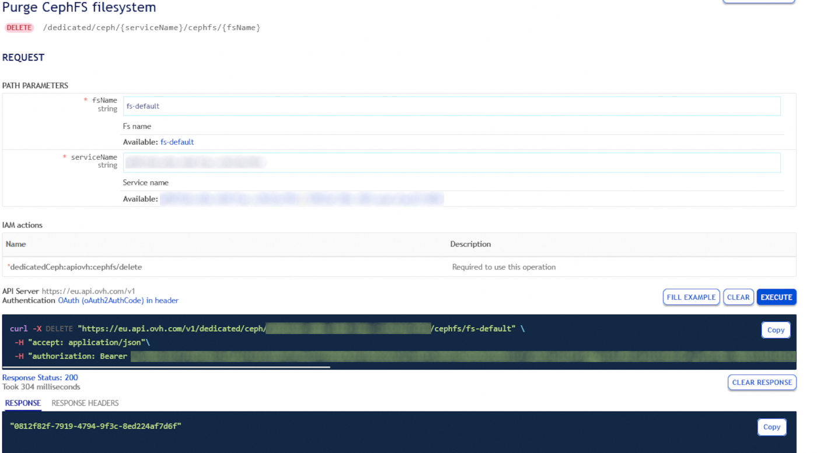Switch to the RESPONSE HEADERS tab

[85, 403]
